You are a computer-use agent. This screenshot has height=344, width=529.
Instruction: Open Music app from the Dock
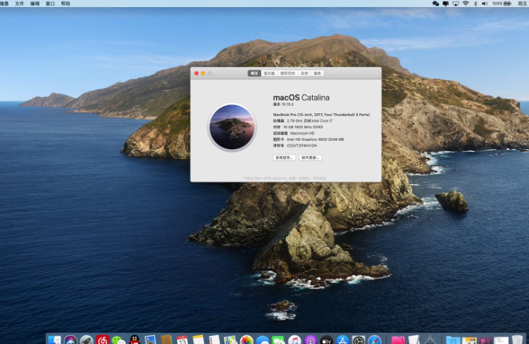294,340
